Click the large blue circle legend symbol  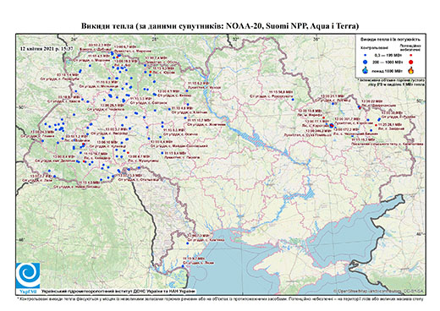[x=365, y=62]
